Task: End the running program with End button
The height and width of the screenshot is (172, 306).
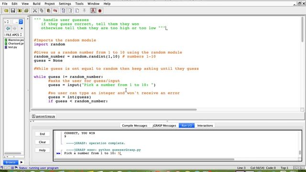Action: [x=43, y=134]
